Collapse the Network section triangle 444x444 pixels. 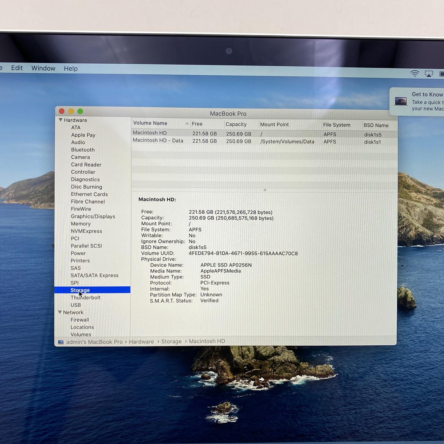[x=60, y=312]
